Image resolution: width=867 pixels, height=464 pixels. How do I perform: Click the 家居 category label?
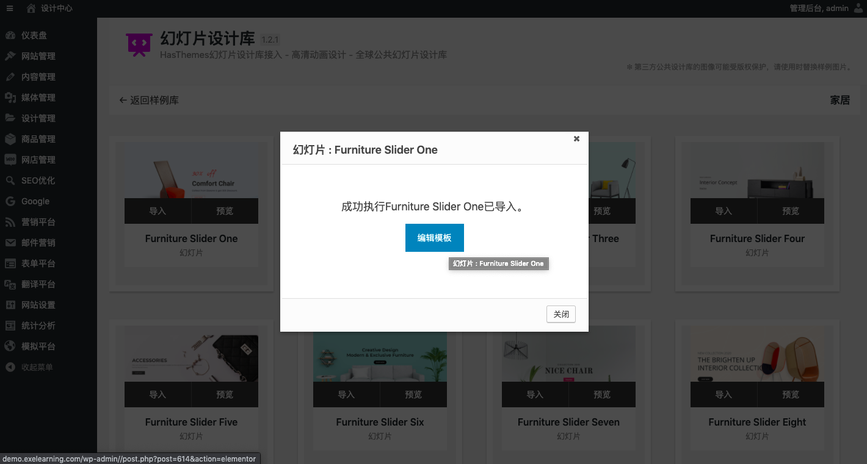[840, 100]
